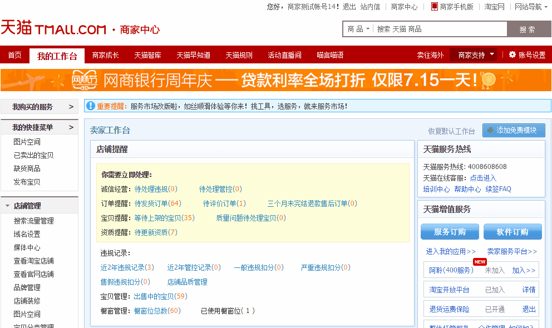Open 售假违规扣分(0) link
552x328 pixels.
point(125,282)
